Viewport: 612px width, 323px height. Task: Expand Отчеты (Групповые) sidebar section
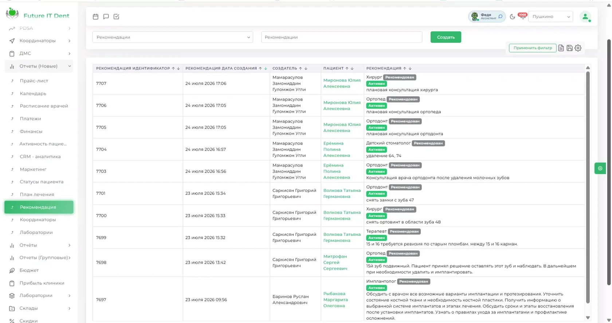(39, 258)
